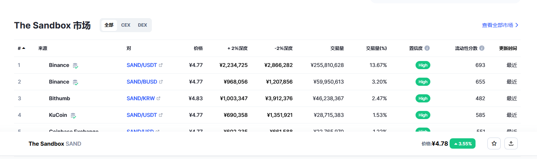Image resolution: width=537 pixels, height=159 pixels.
Task: Click external link icon beside KuCoin SAND/USDT
Action: [161, 115]
